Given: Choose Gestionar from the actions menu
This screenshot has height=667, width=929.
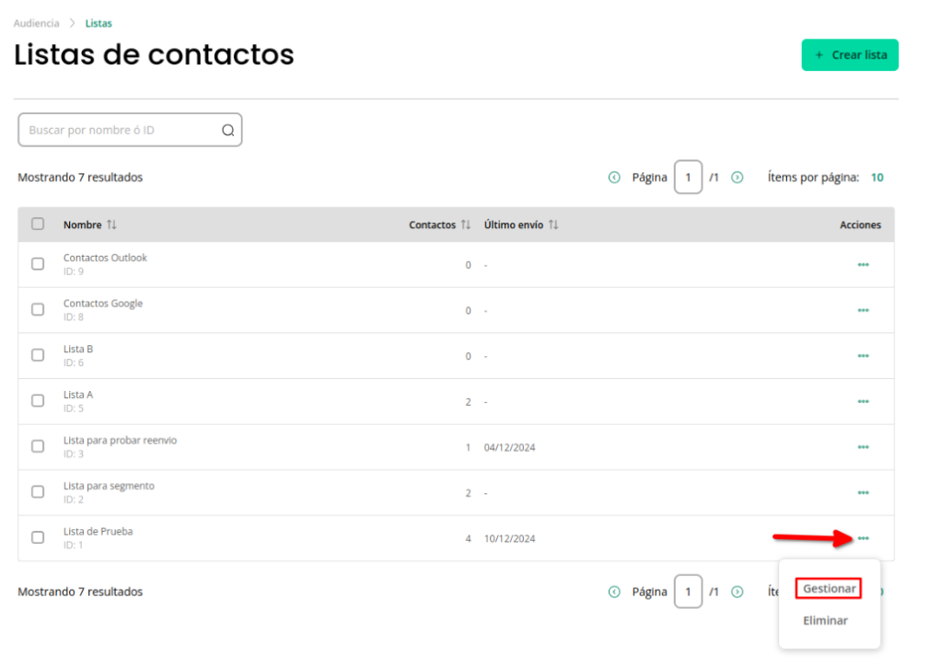Looking at the screenshot, I should click(829, 588).
